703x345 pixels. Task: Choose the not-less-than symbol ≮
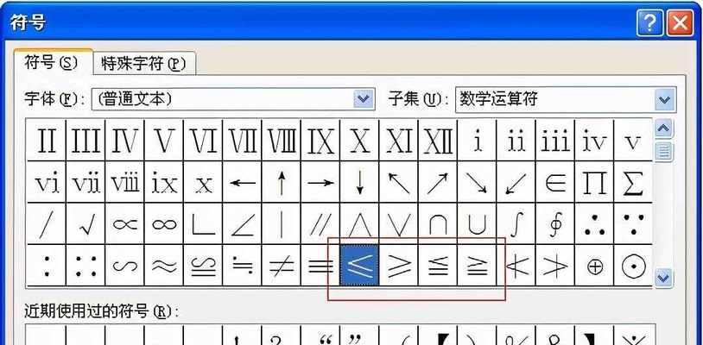516,266
